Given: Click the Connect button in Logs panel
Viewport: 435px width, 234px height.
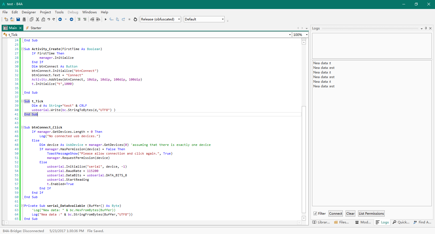Looking at the screenshot, I should click(x=335, y=214).
